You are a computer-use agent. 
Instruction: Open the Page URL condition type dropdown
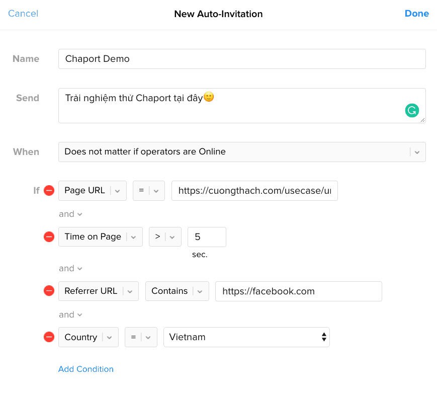click(92, 191)
